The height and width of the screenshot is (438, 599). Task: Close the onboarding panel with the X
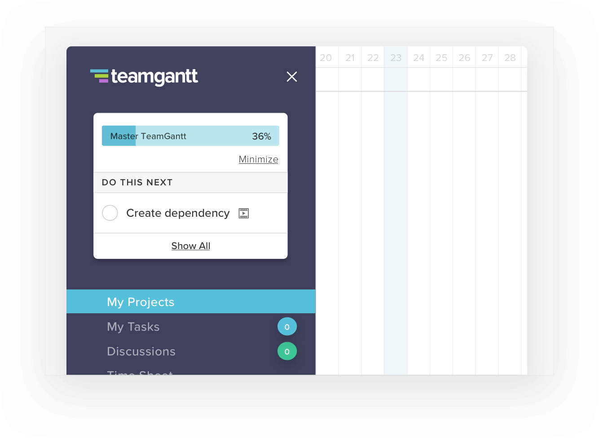click(292, 76)
